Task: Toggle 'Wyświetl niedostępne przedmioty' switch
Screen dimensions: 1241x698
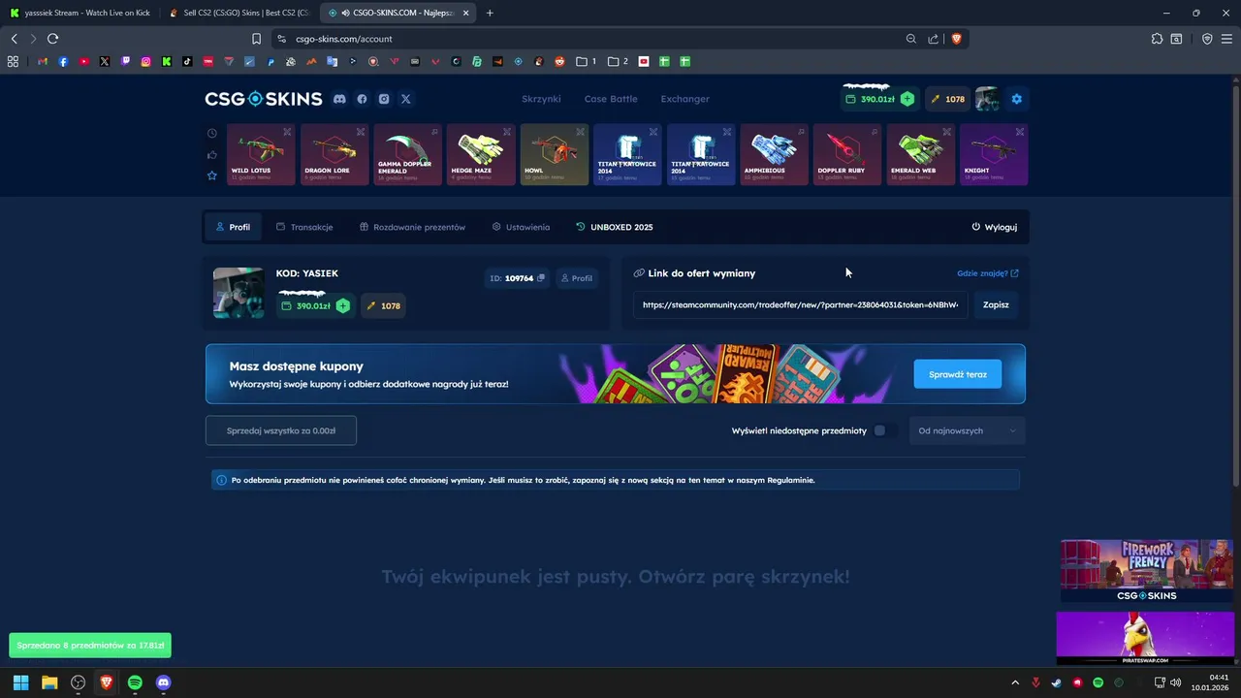Action: pyautogui.click(x=884, y=430)
